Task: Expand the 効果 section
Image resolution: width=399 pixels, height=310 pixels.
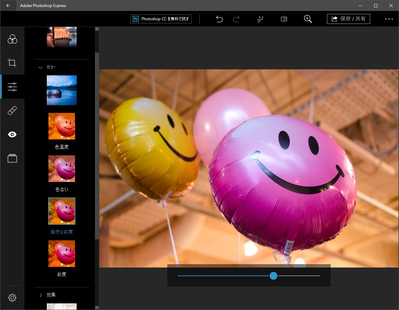Action: point(41,295)
